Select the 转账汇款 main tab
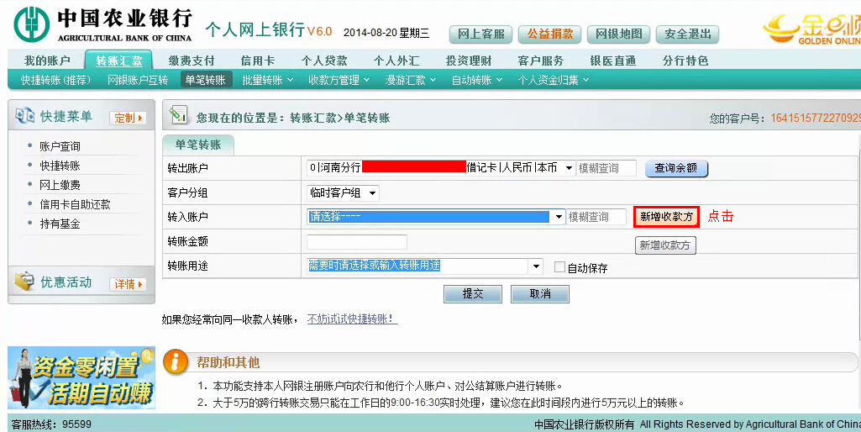 (118, 61)
